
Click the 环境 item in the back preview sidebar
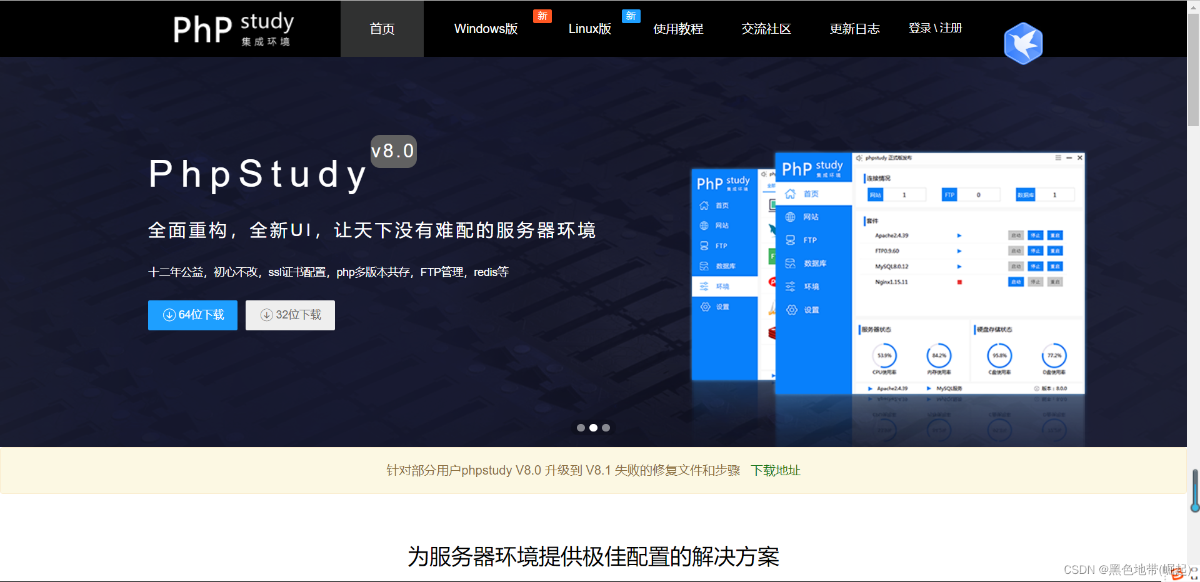[x=724, y=286]
